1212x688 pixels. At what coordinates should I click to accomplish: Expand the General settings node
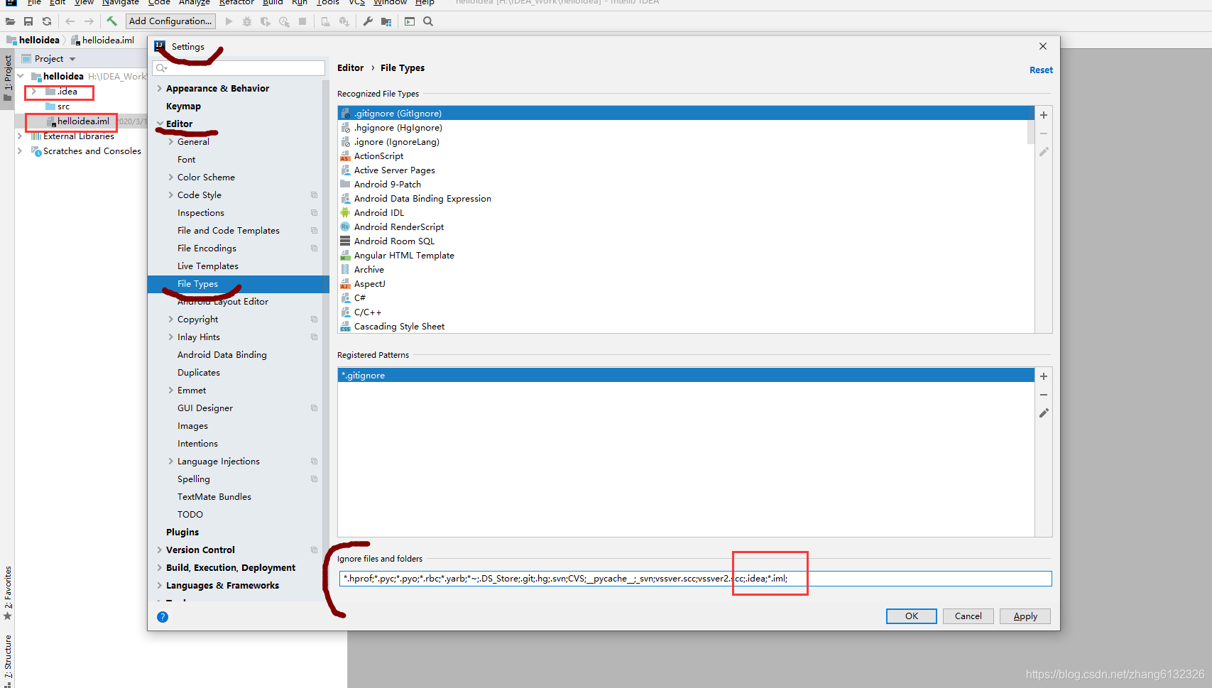(x=170, y=142)
